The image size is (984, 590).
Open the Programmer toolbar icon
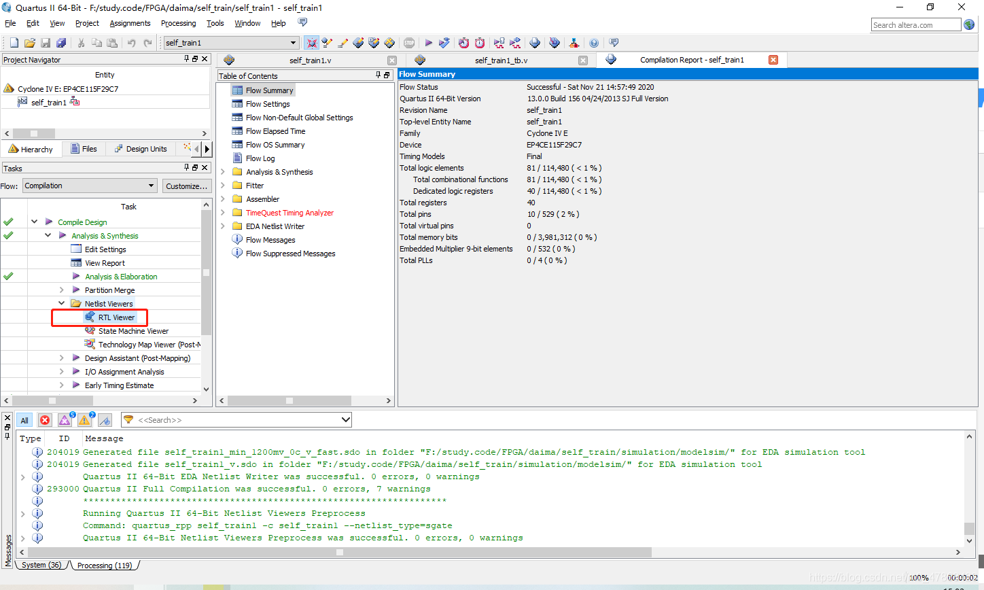coord(555,43)
